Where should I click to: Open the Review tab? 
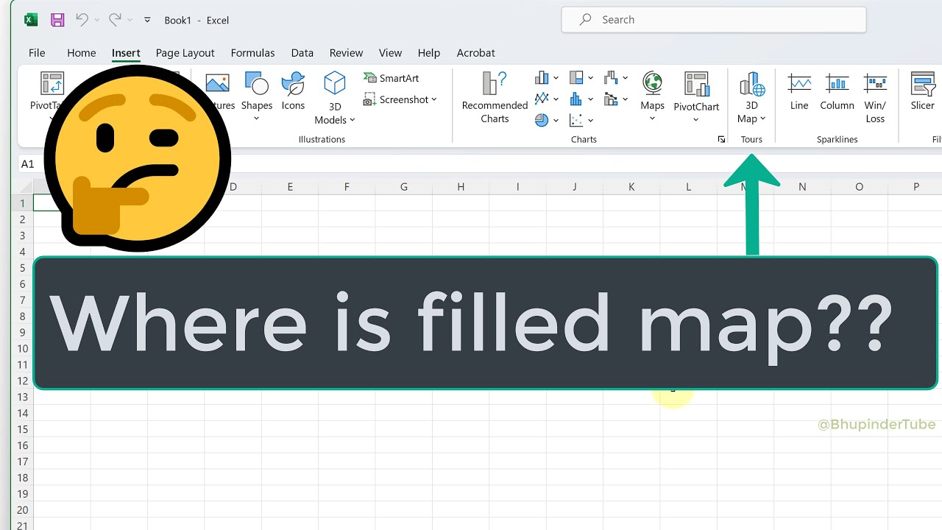pos(346,53)
